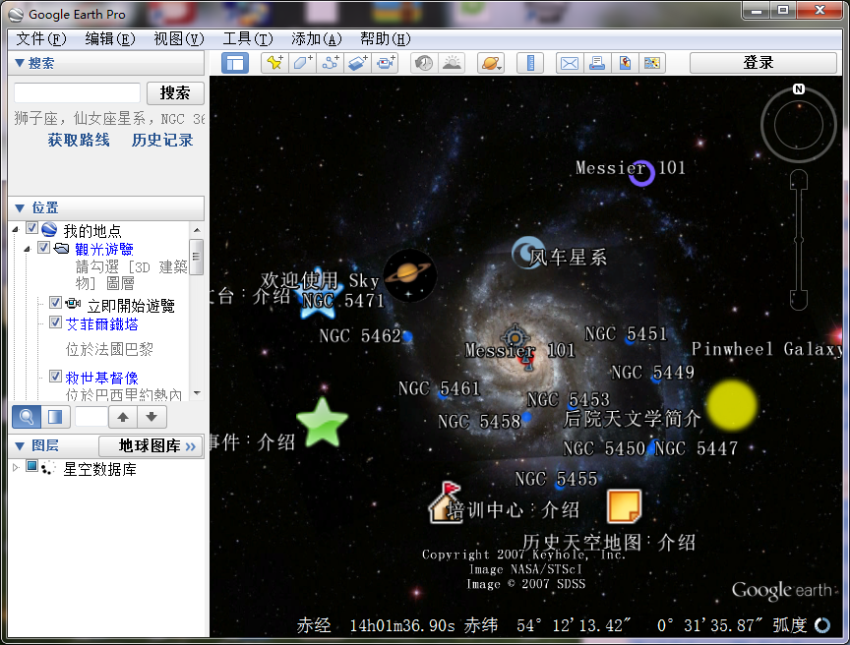Toggle the 艾菲爾鐵塔 checkbox

(x=55, y=322)
